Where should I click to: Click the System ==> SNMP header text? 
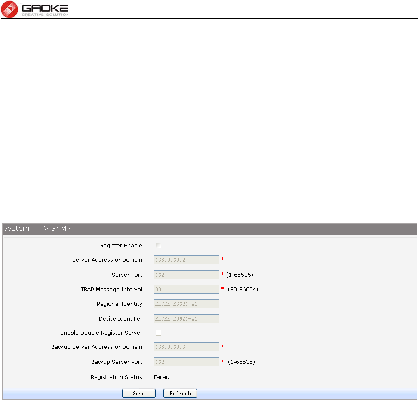point(37,229)
